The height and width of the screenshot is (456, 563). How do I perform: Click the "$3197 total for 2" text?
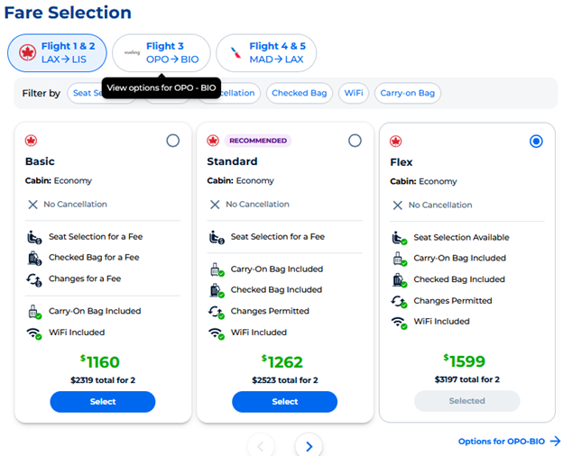coord(466,379)
